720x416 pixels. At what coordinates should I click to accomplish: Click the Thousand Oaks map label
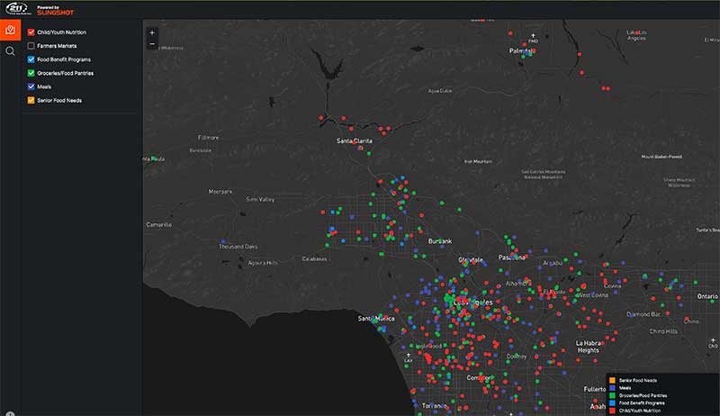click(x=238, y=247)
